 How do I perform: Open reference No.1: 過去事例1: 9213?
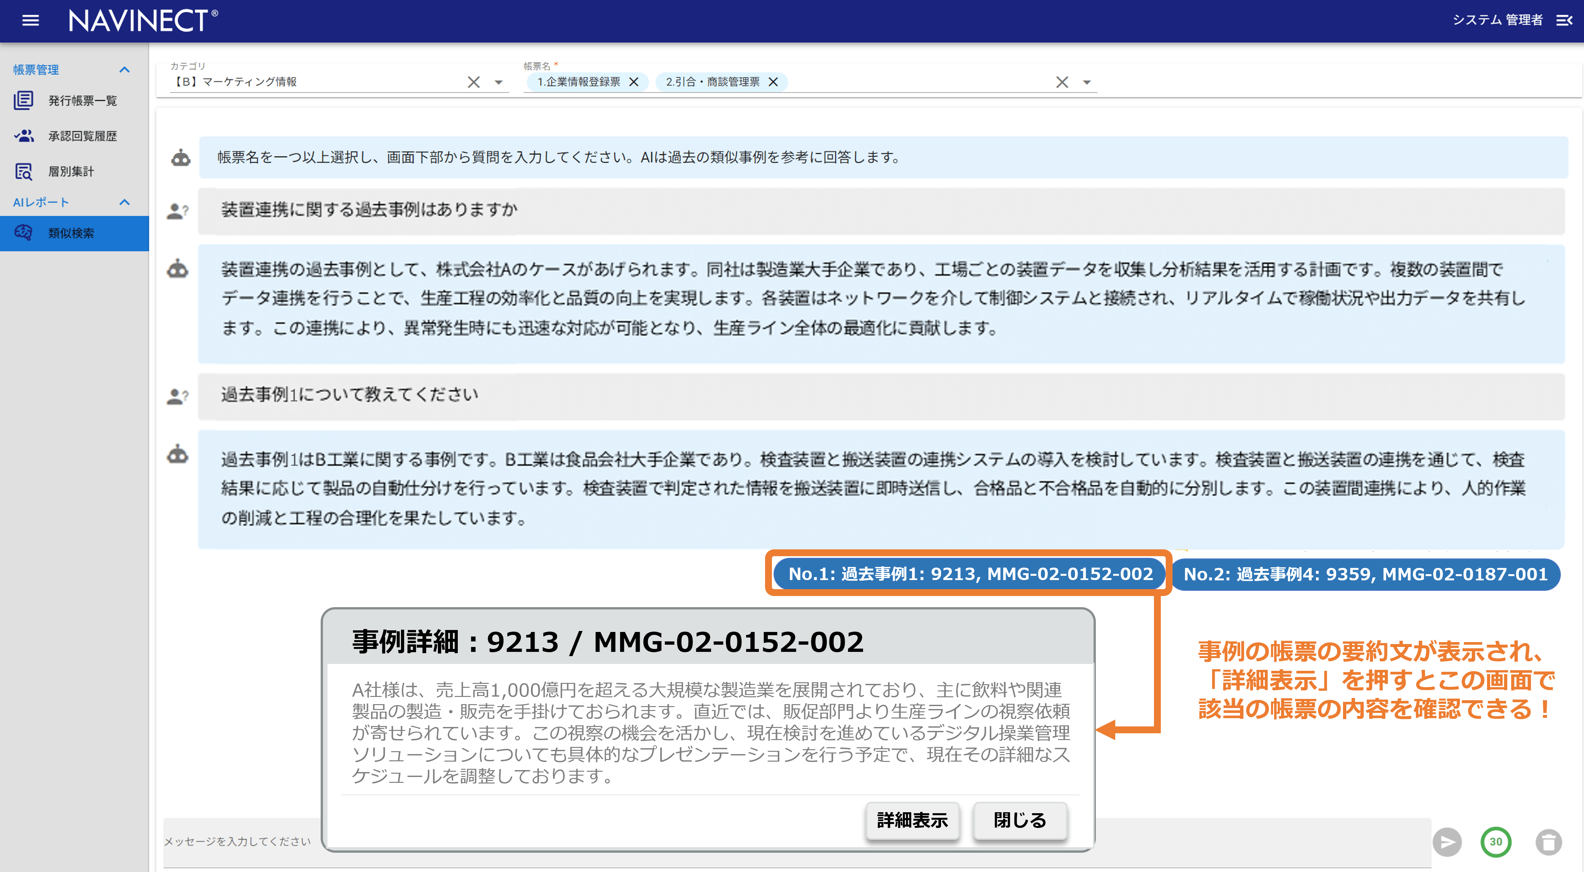pos(970,574)
